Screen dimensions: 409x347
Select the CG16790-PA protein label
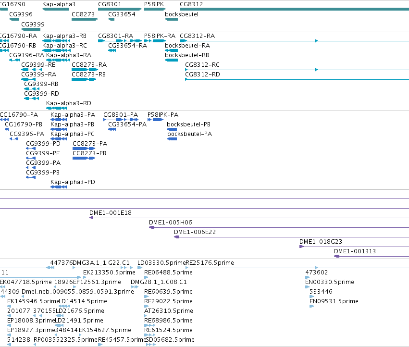pos(19,115)
